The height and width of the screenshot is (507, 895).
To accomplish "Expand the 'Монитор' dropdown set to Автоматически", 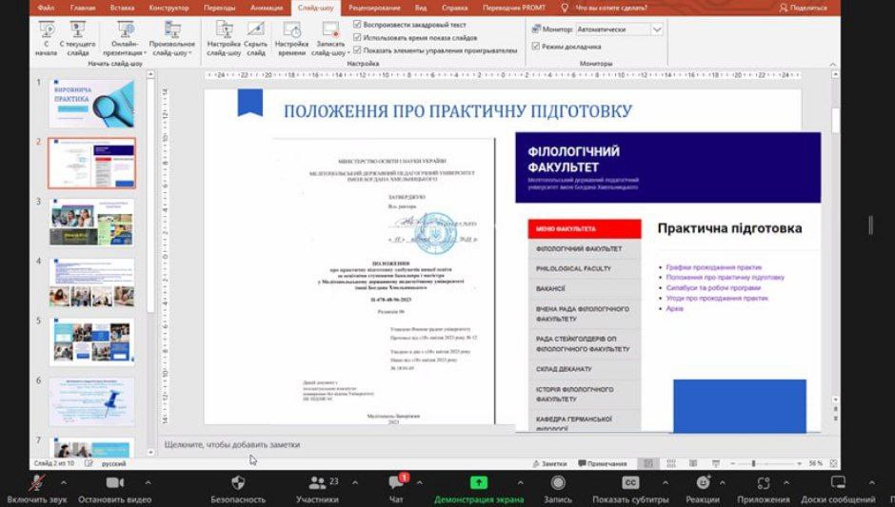I will pyautogui.click(x=656, y=29).
